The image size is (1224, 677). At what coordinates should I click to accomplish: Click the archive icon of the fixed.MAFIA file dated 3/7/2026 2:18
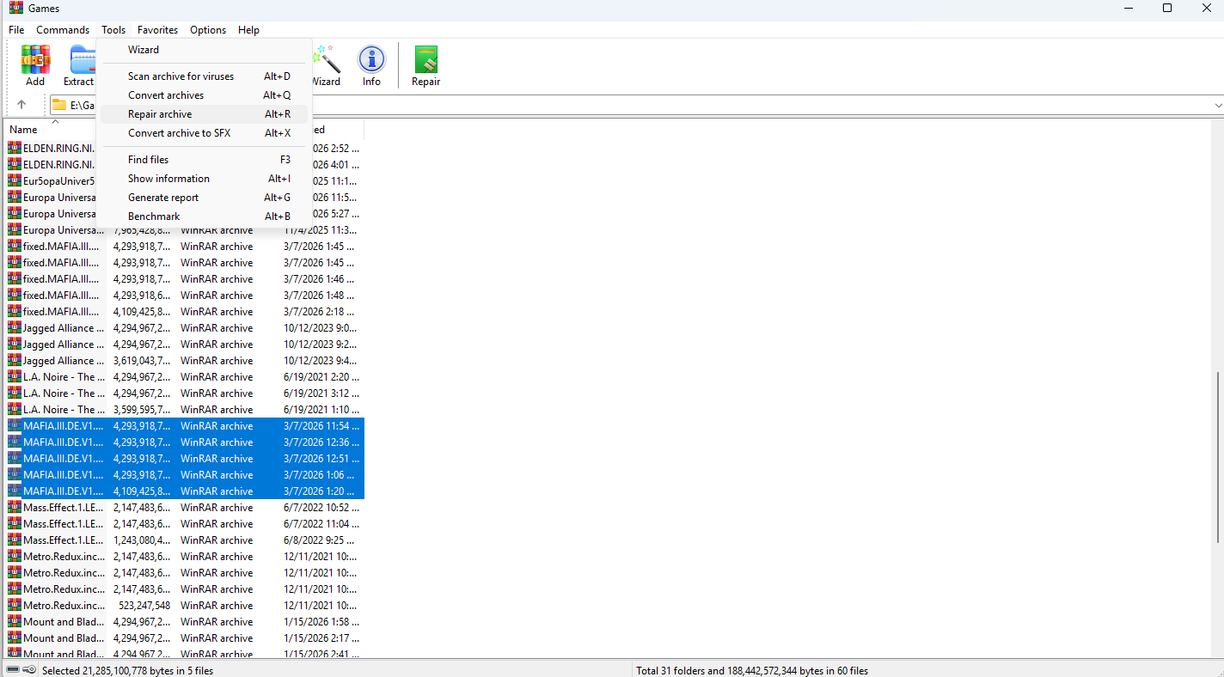[15, 311]
